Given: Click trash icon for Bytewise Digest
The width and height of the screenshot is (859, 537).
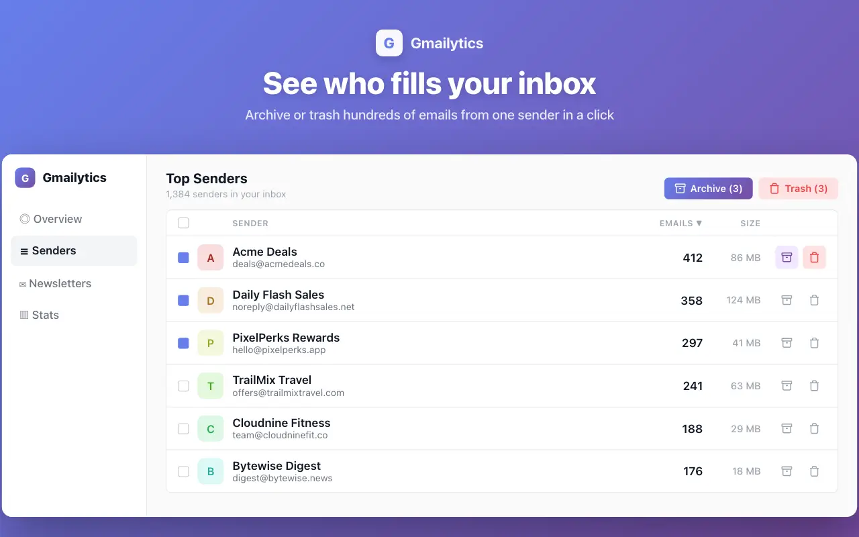Looking at the screenshot, I should [x=814, y=471].
